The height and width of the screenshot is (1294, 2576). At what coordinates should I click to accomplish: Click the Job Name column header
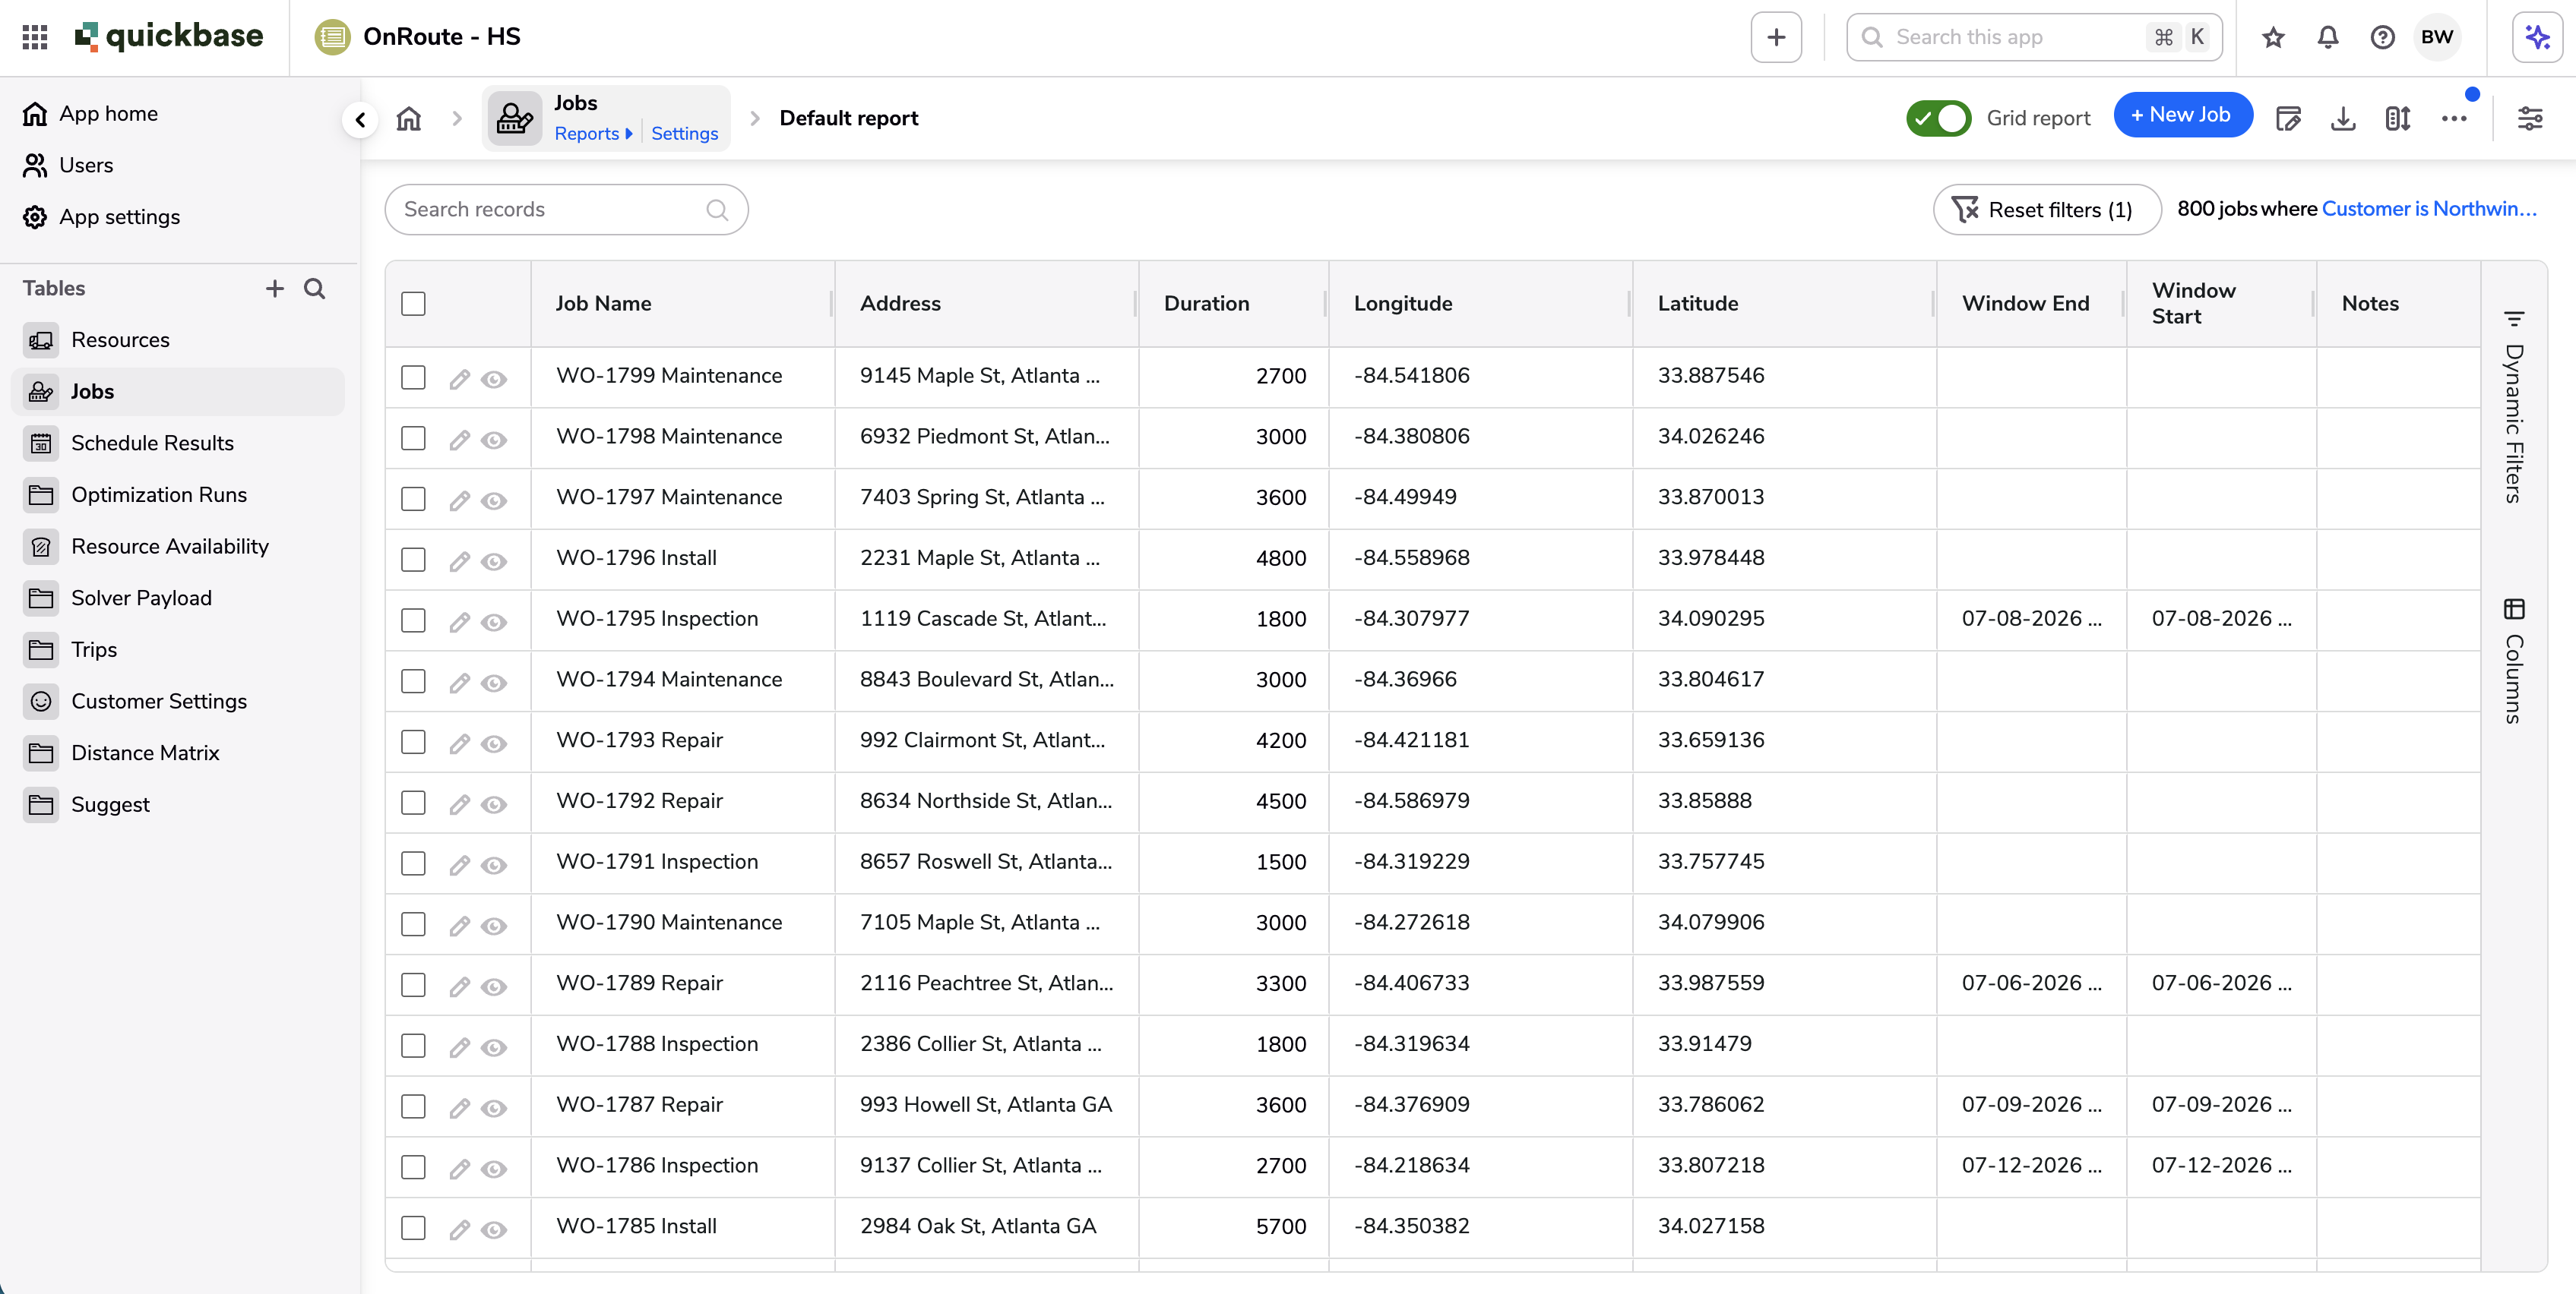tap(683, 304)
